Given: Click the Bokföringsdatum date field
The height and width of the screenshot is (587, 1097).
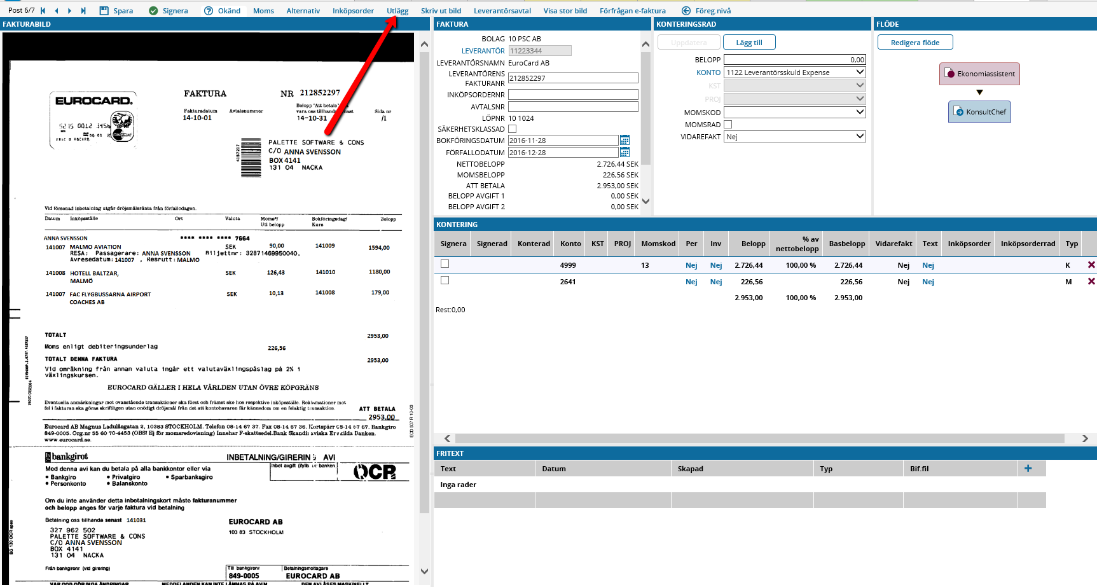Looking at the screenshot, I should point(563,140).
